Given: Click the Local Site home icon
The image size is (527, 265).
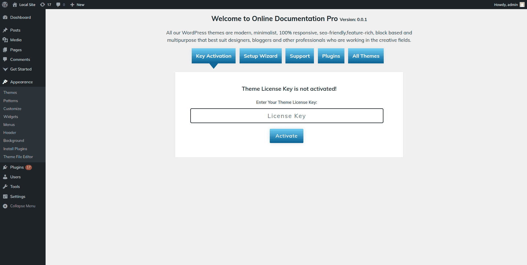Looking at the screenshot, I should [x=15, y=5].
